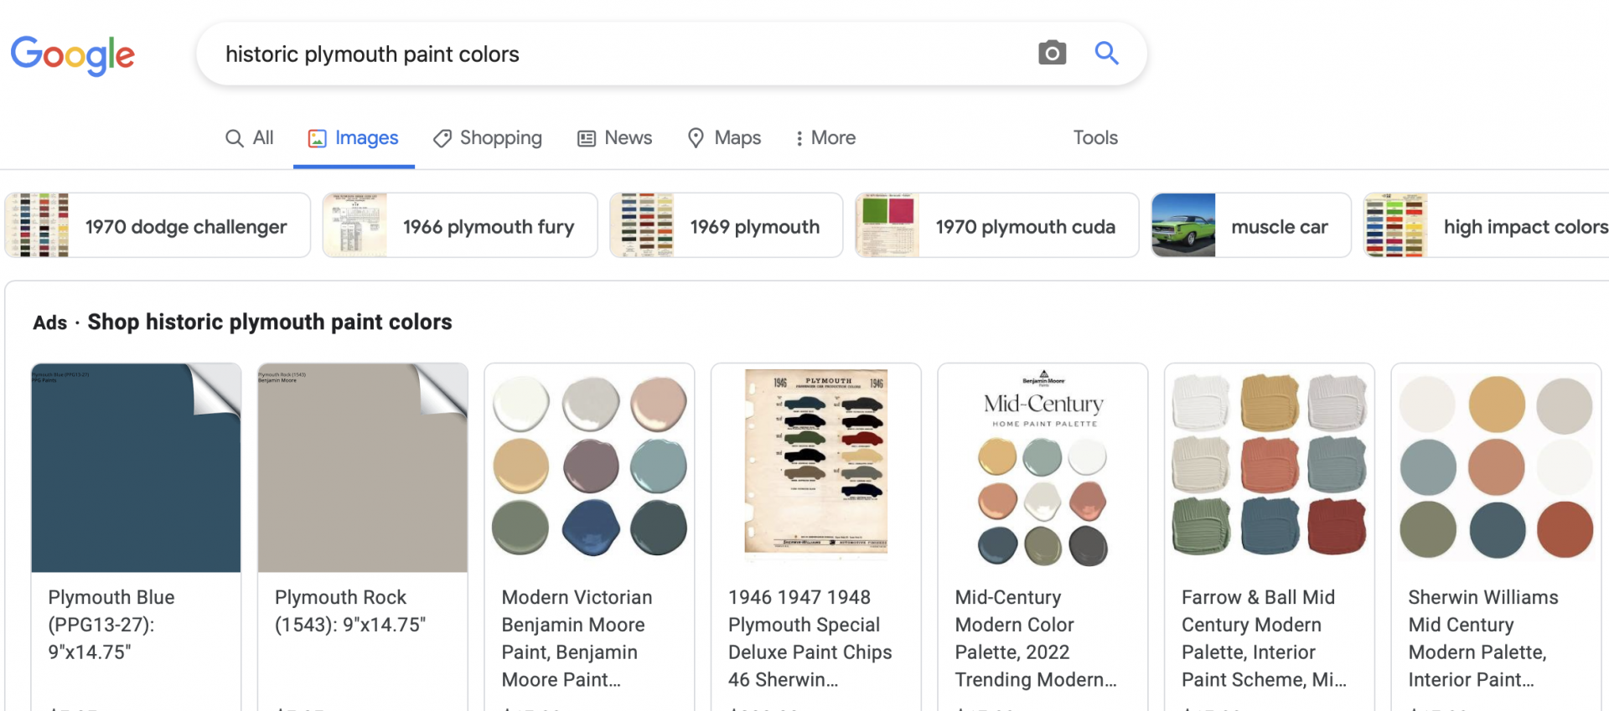Click the Mid-Century Modern Color Palette title

click(x=1036, y=638)
